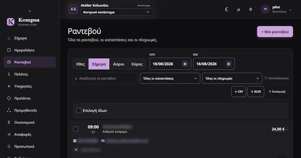Select Ραντεβού in the sidebar

tap(30, 62)
